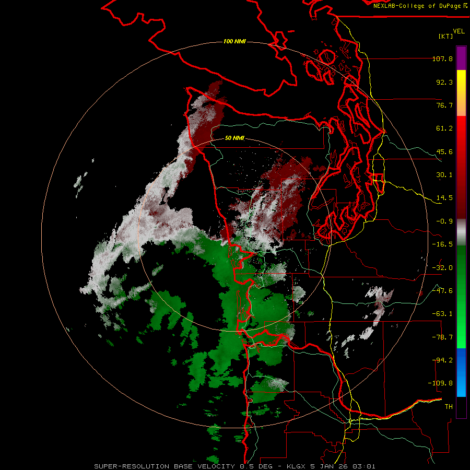Click the 14.5 velocity scale value
Image resolution: width=470 pixels, height=470 pixels.
click(444, 198)
